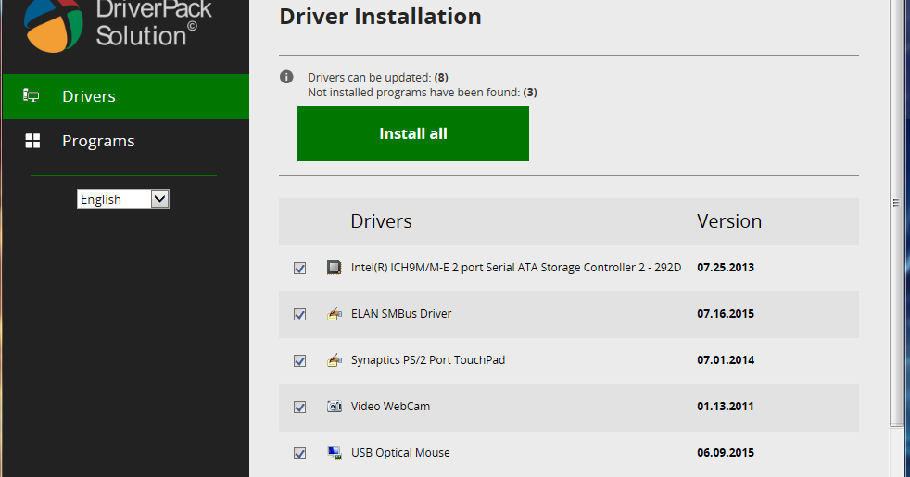Click 'Not installed programs have been found' text

point(423,93)
